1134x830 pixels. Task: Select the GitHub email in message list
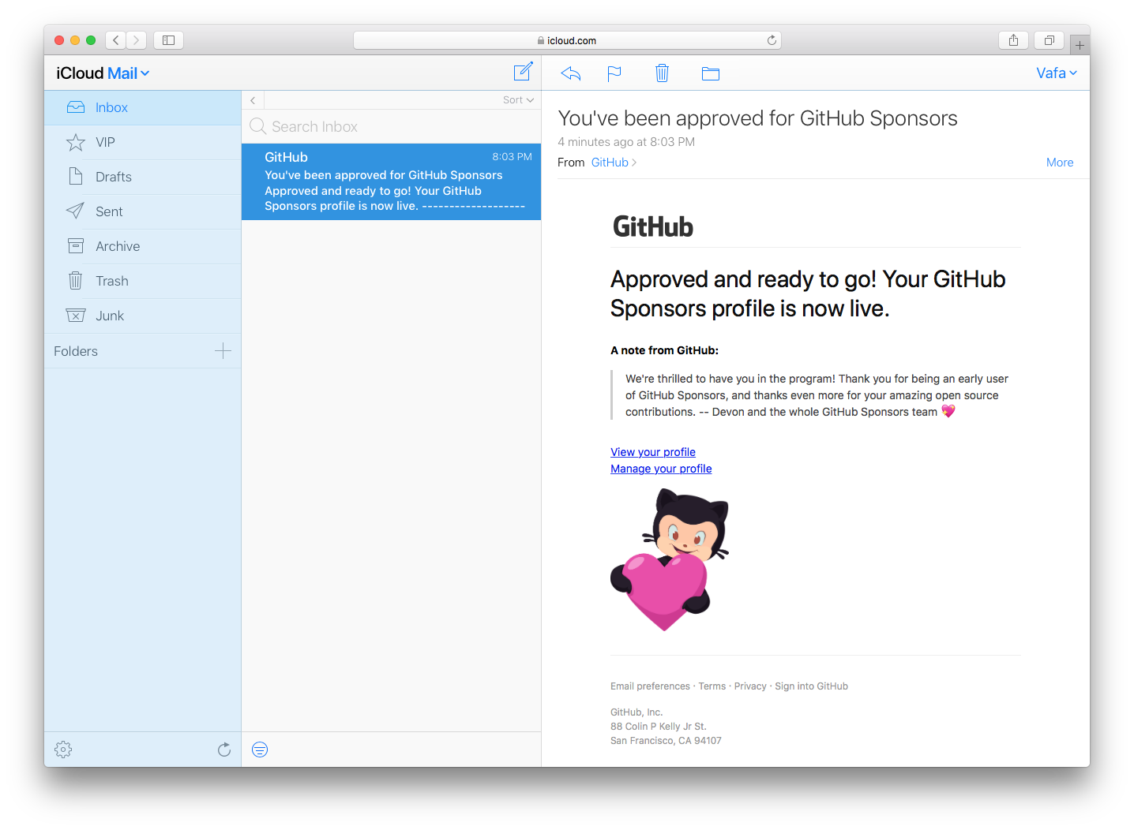[x=391, y=181]
